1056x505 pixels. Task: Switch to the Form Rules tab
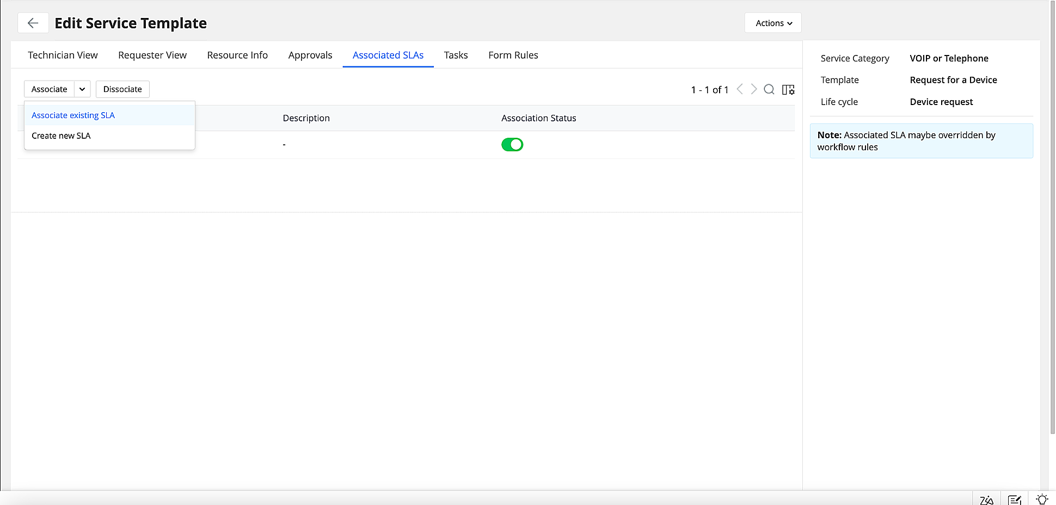click(x=513, y=55)
